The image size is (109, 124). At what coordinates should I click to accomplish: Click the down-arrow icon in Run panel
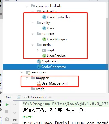coord(15,112)
